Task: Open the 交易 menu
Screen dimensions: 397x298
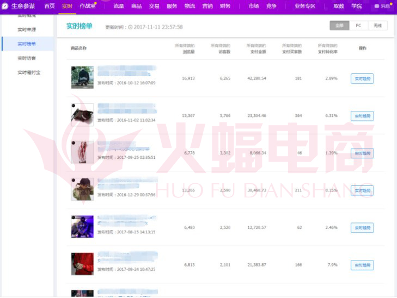Action: [154, 6]
